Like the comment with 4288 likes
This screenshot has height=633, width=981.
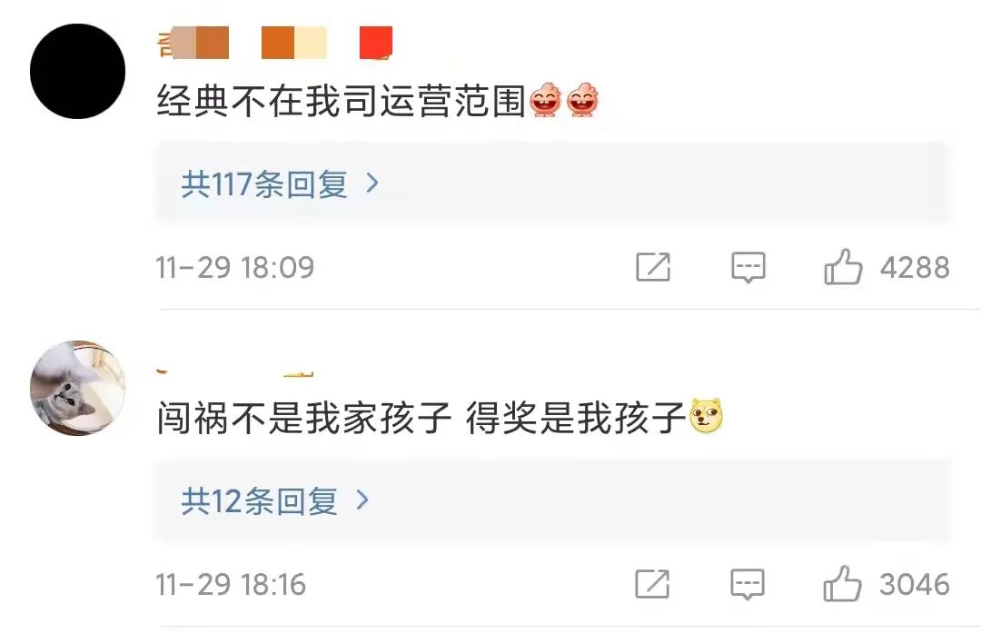843,267
